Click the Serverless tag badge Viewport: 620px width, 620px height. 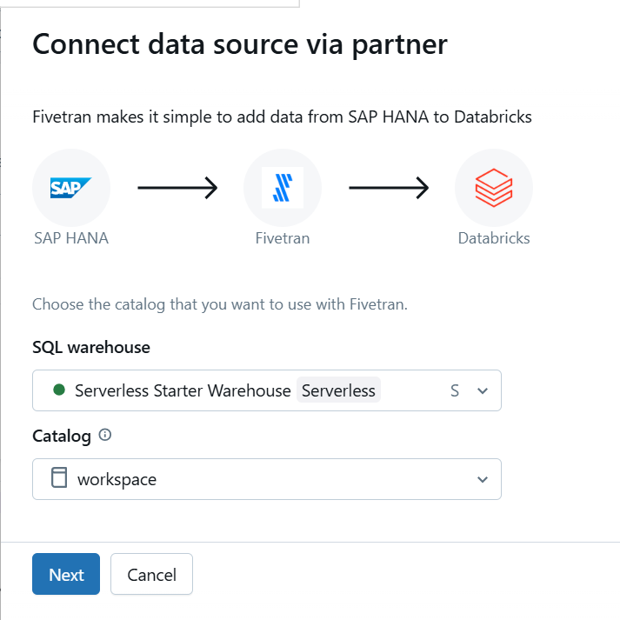point(338,390)
